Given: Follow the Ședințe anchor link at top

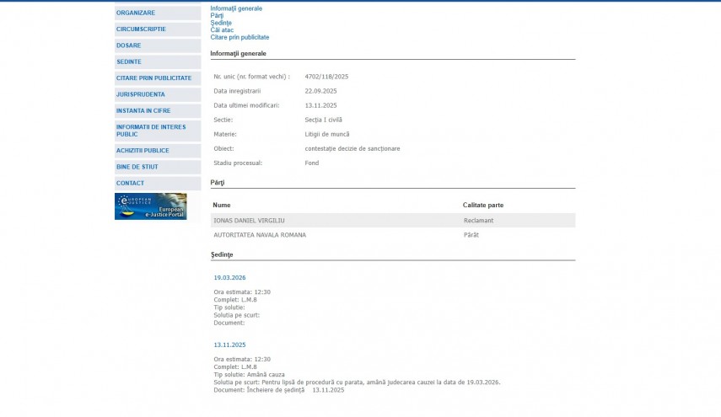Looking at the screenshot, I should 221,23.
